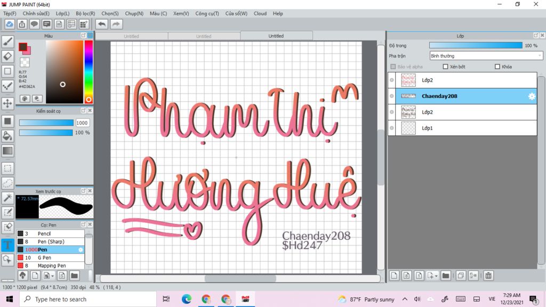Click the Redo arrow
Image resolution: width=546 pixels, height=307 pixels.
click(116, 24)
